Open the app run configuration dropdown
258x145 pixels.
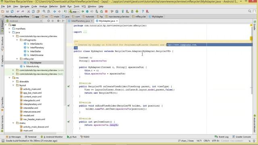click(74, 11)
